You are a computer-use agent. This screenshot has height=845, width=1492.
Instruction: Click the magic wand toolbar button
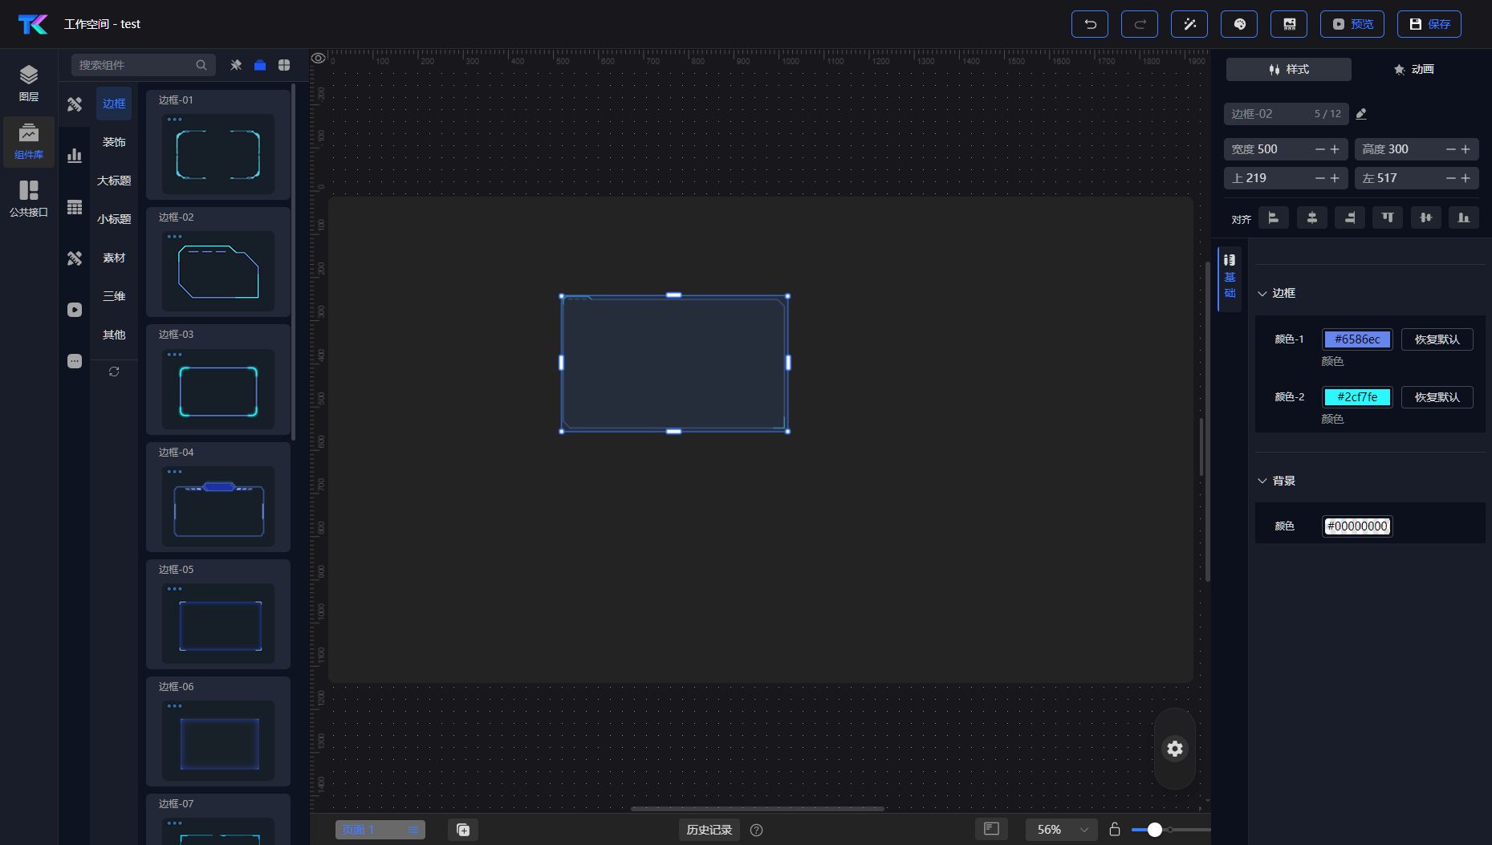[x=1189, y=24]
